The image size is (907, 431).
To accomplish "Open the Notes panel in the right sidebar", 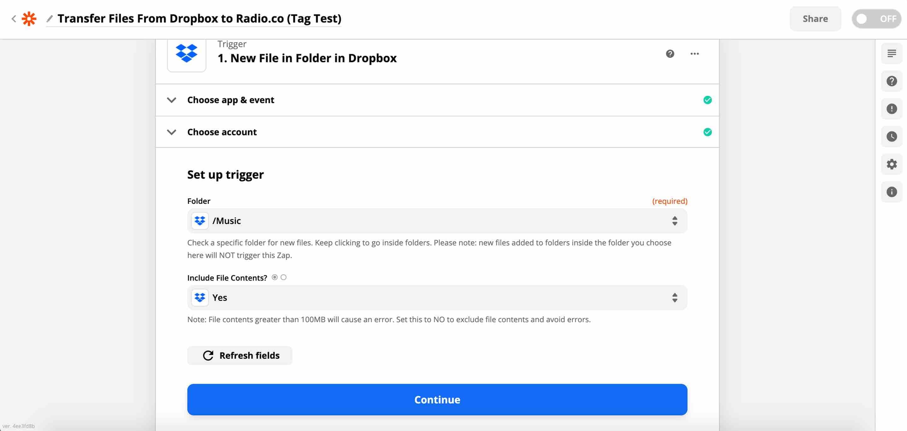I will click(892, 53).
